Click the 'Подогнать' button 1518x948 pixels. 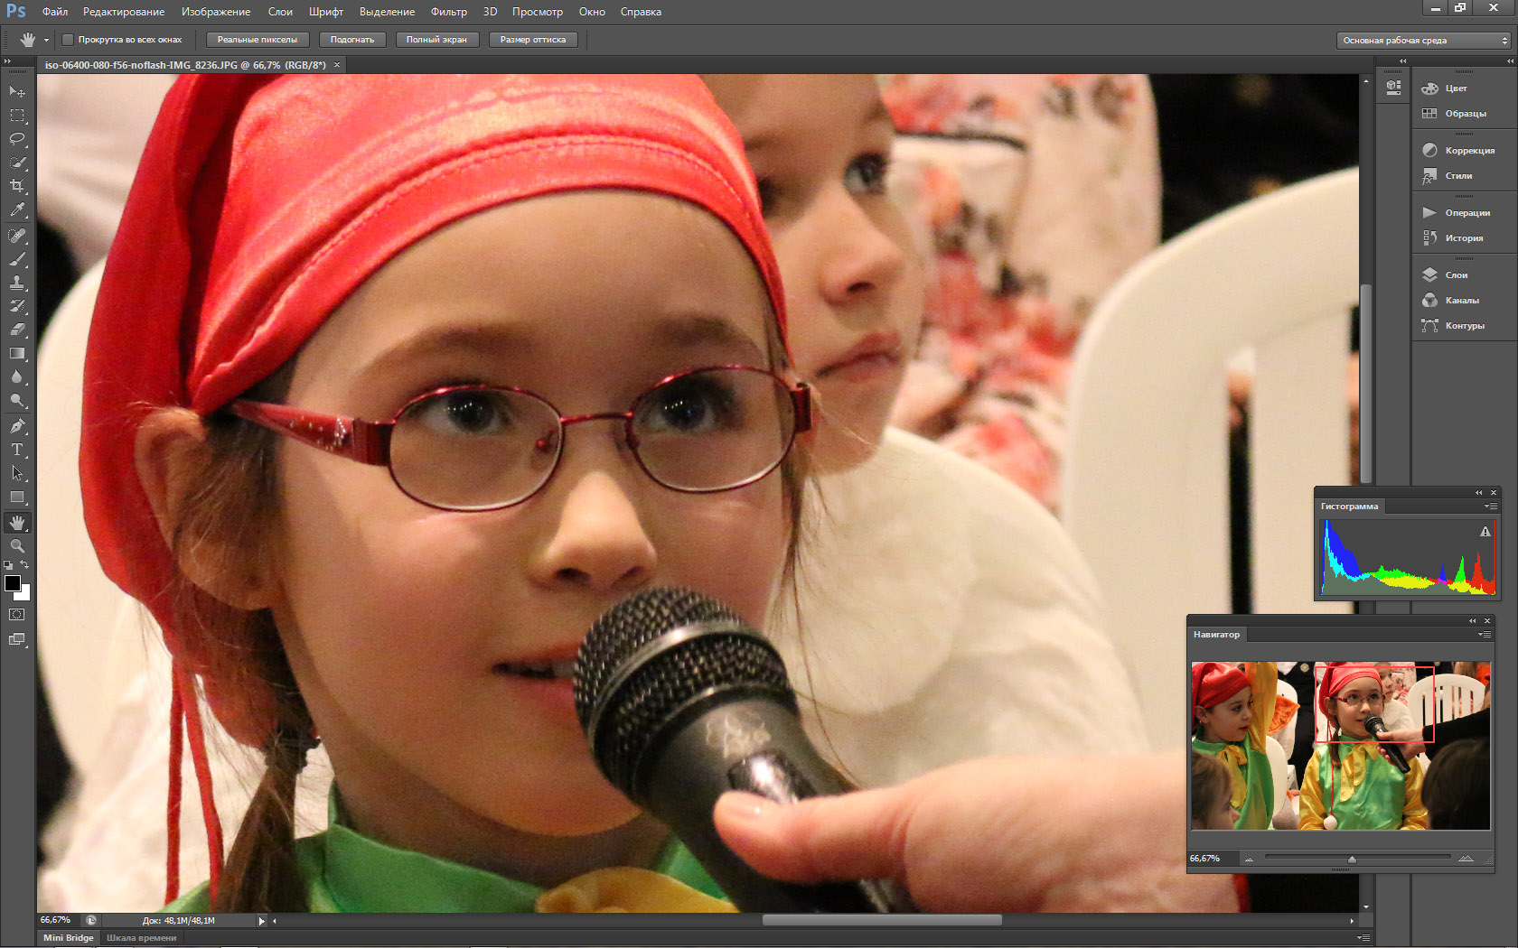[x=352, y=40]
